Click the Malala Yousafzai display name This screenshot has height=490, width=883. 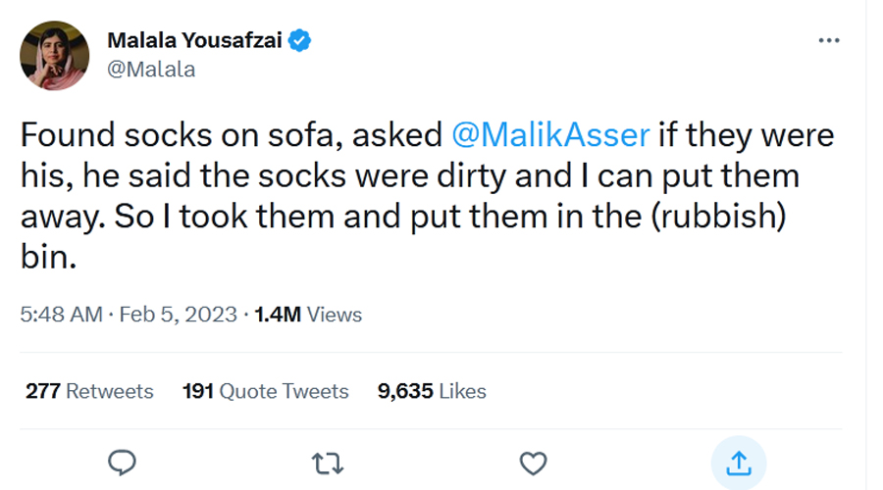point(195,41)
